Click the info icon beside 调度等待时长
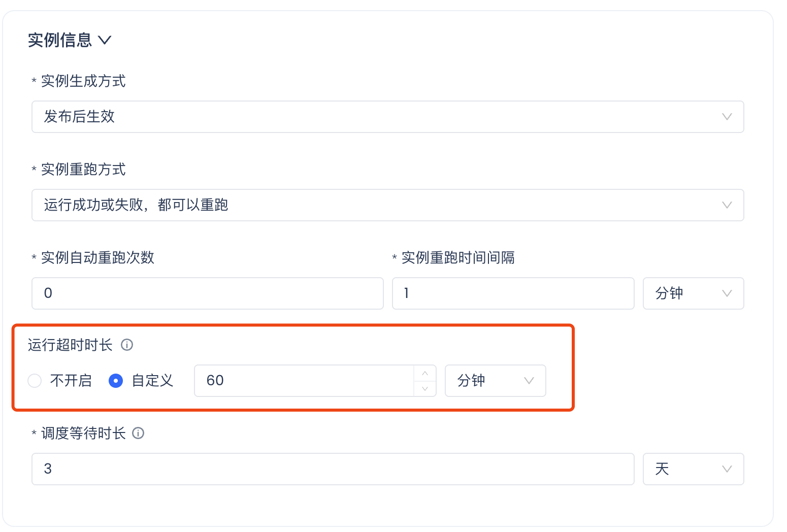This screenshot has height=532, width=787. click(138, 434)
